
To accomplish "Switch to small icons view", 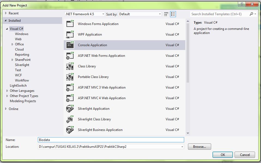I will click(x=166, y=14).
